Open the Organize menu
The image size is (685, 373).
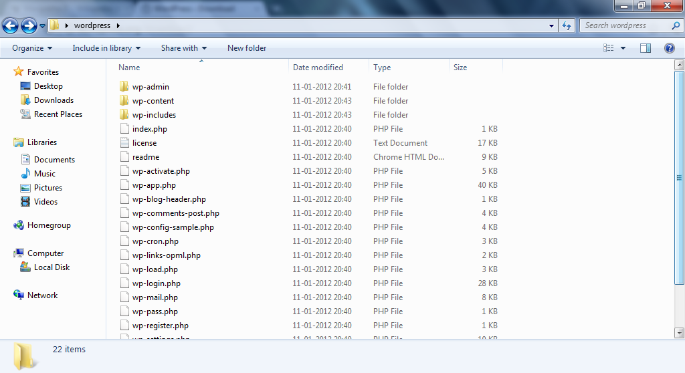(x=32, y=48)
